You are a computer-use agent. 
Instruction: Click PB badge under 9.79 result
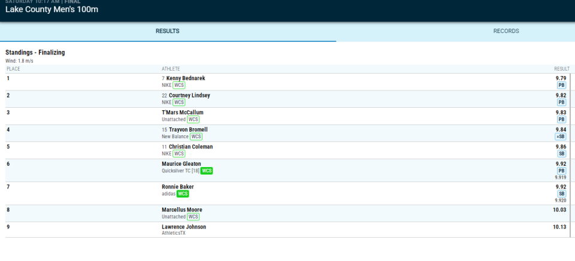[561, 86]
